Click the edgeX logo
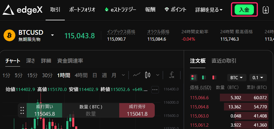This screenshot has width=274, height=129. [22, 10]
